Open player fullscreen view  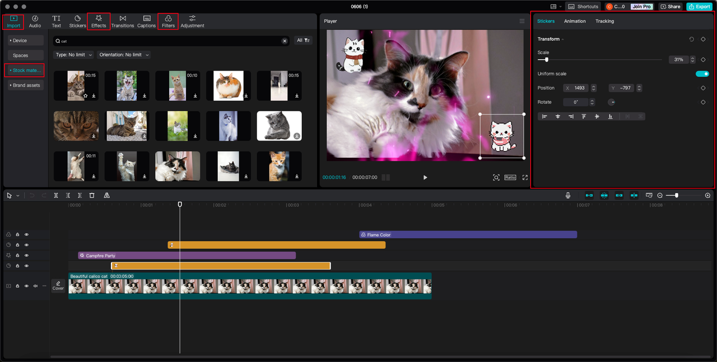[x=525, y=177]
